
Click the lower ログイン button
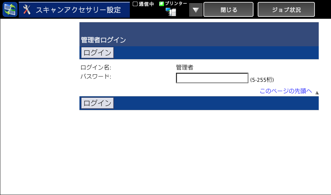click(97, 103)
